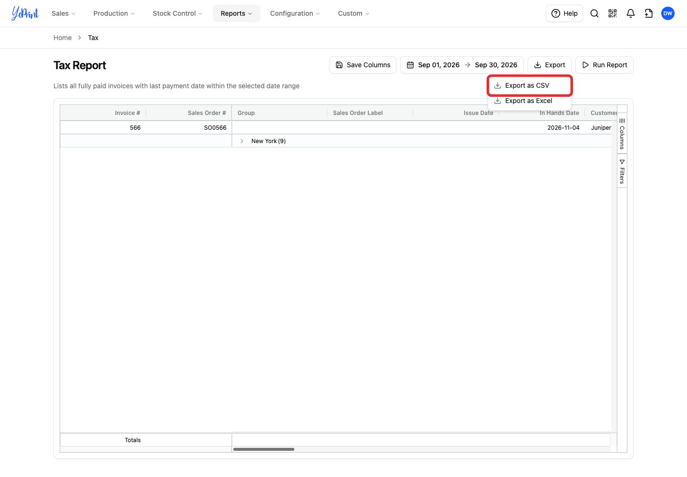Open the YoPrint logo home
This screenshot has height=477, width=687.
coord(25,13)
